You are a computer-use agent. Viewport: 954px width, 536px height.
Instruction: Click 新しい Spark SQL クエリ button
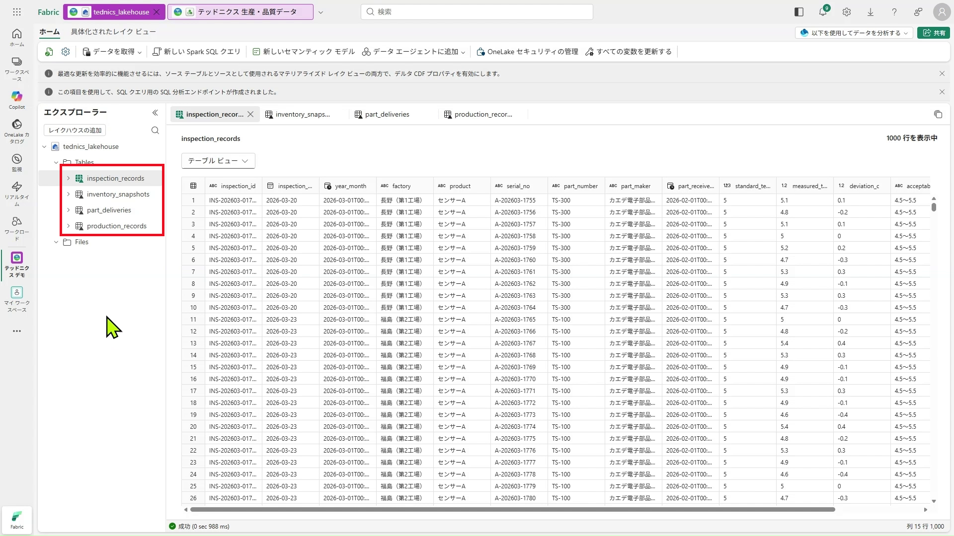point(197,52)
